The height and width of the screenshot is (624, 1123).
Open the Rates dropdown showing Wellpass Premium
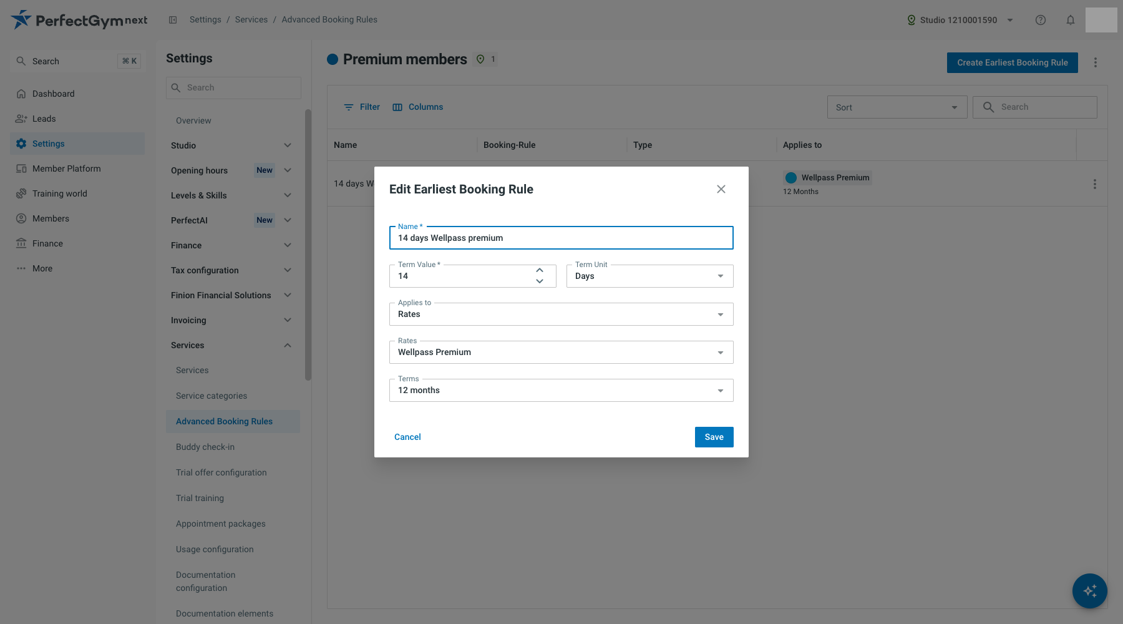coord(561,352)
